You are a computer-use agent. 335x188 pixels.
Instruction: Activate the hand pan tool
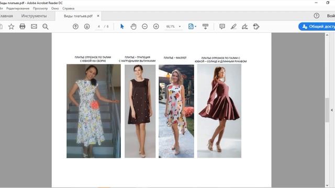[x=133, y=27]
